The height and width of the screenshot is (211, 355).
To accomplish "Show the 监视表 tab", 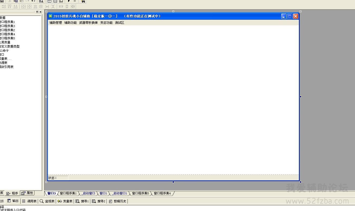I will point(47,201).
